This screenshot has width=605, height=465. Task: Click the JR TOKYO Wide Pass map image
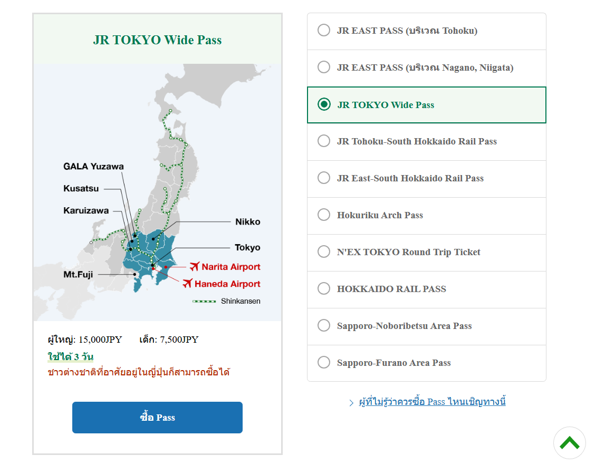coord(157,192)
